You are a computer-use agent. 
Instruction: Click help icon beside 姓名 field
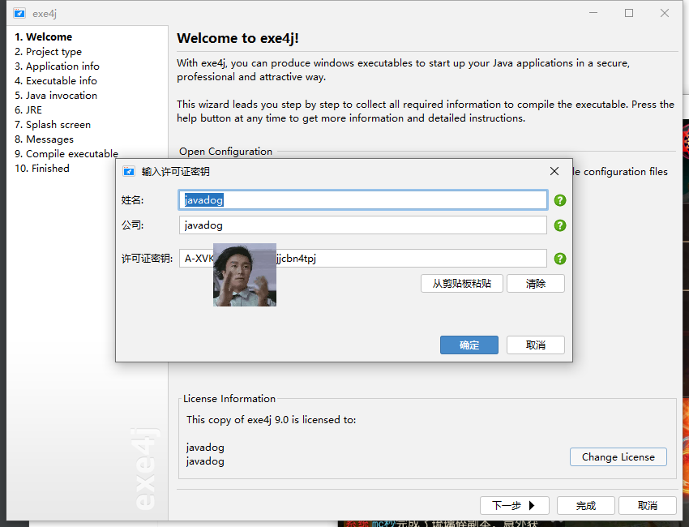tap(560, 200)
